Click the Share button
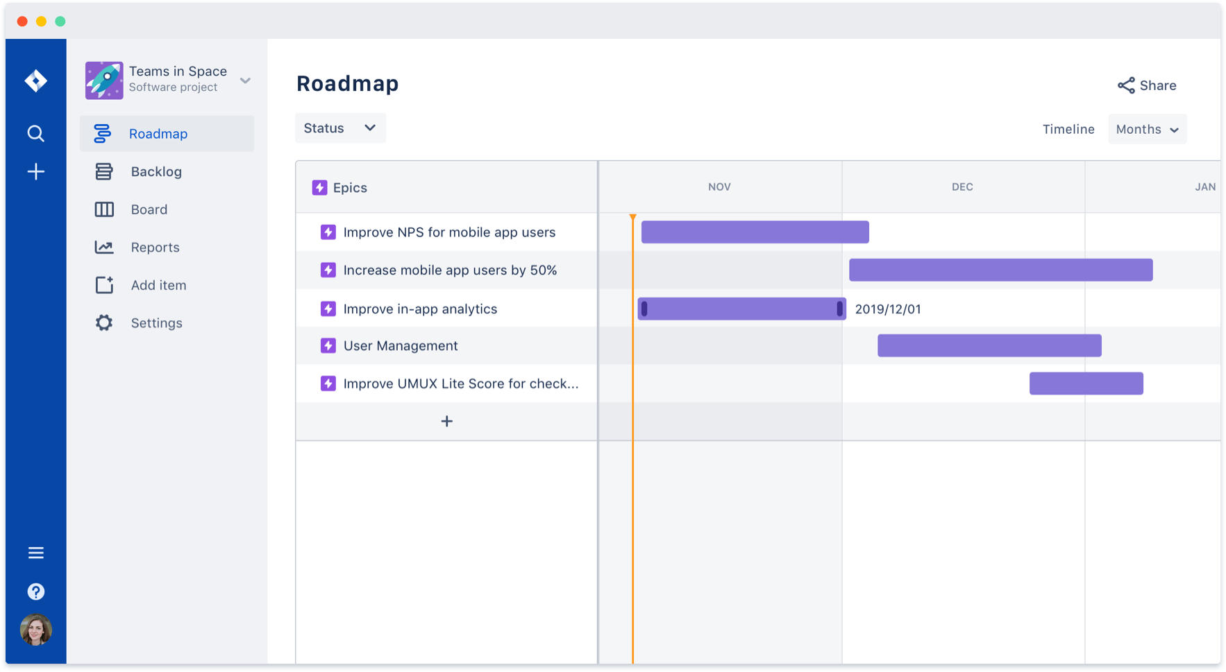Screen dimensions: 1226x672 coord(1147,85)
